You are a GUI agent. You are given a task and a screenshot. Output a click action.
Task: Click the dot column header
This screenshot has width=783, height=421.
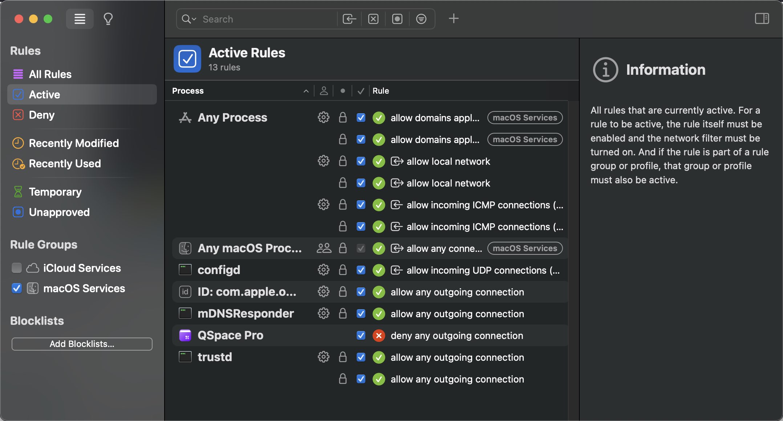pos(342,91)
